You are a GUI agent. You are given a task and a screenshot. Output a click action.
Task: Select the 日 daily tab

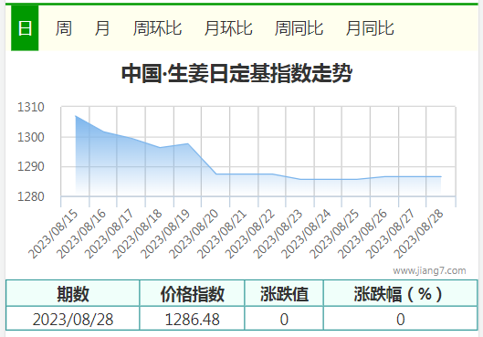[25, 28]
